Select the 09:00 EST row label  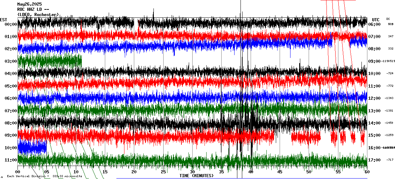[10, 135]
